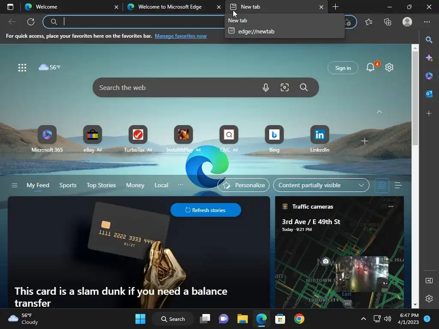Show hidden system tray icons chevron
This screenshot has height=329, width=439.
tap(364, 319)
